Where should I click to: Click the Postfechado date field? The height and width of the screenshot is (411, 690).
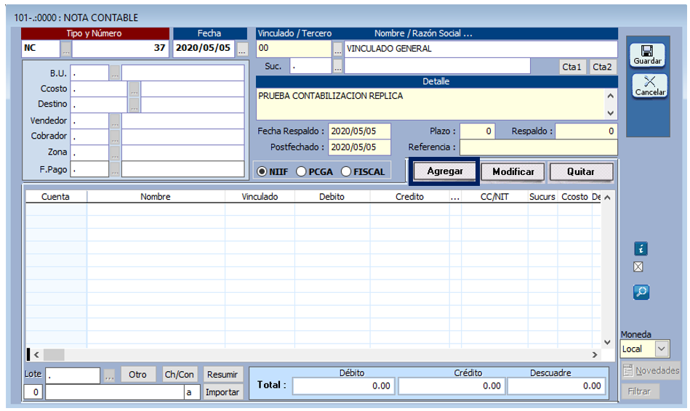pos(359,147)
